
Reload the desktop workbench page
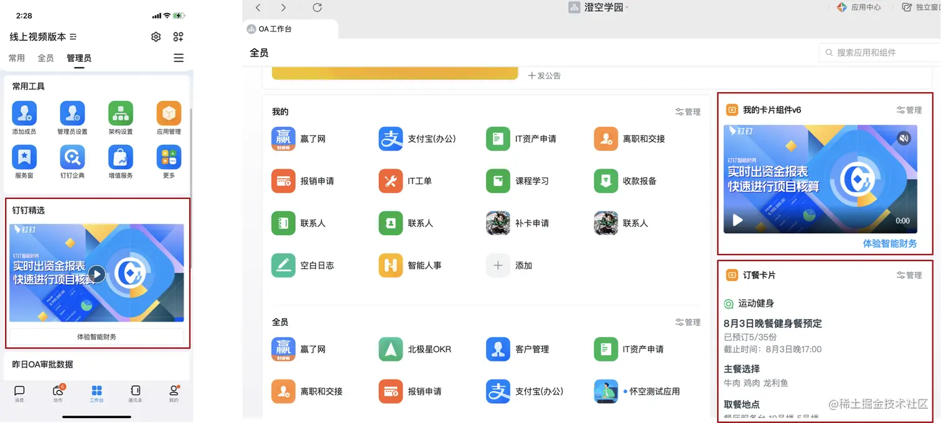[317, 7]
